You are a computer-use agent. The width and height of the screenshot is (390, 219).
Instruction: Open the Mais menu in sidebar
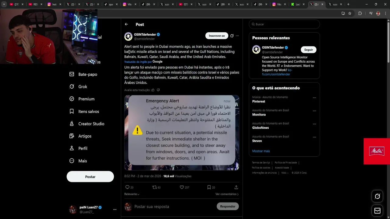(x=78, y=161)
